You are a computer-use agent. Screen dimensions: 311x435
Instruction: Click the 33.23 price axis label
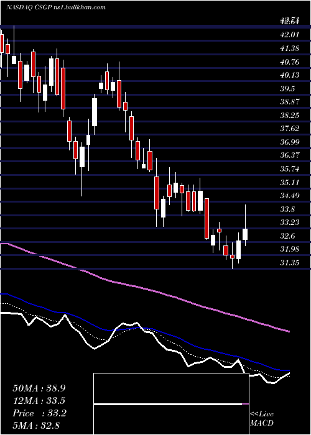pyautogui.click(x=290, y=222)
